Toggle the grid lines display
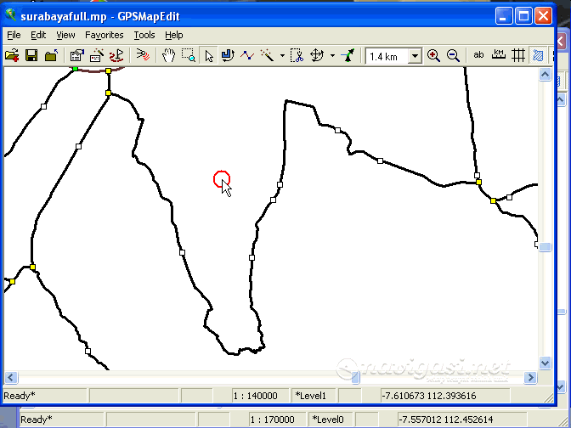The width and height of the screenshot is (571, 428). pos(518,55)
